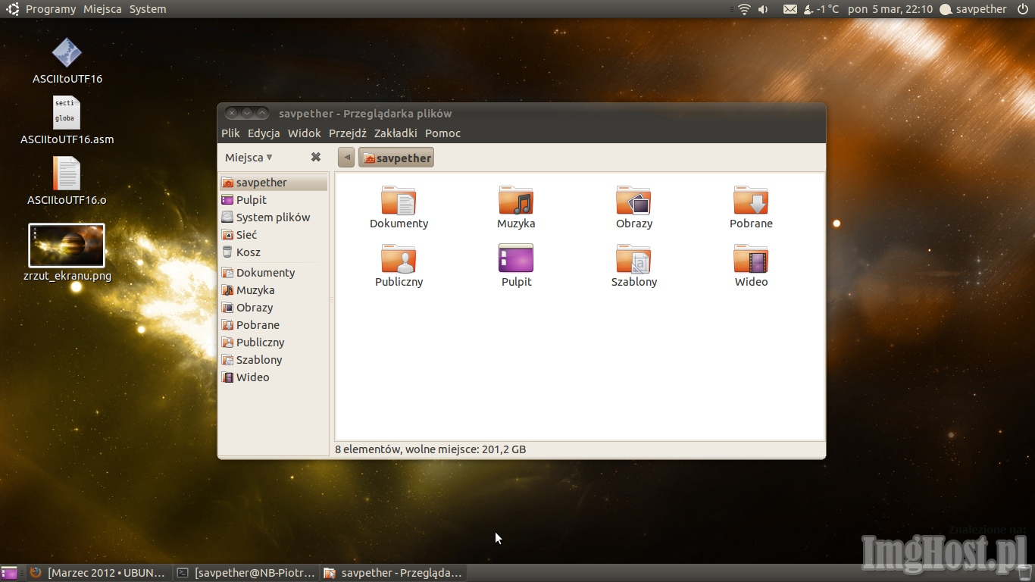Screen dimensions: 1035x582
Task: Open the Plik menu
Action: pyautogui.click(x=230, y=133)
